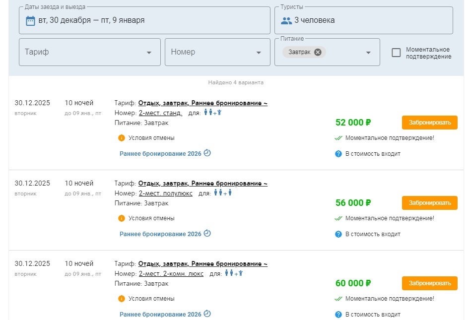Open the Туристы 3 человека field
The width and height of the screenshot is (470, 320).
tap(365, 20)
